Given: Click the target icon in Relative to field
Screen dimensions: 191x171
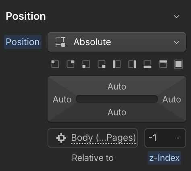Looking at the screenshot, I should 61,138.
